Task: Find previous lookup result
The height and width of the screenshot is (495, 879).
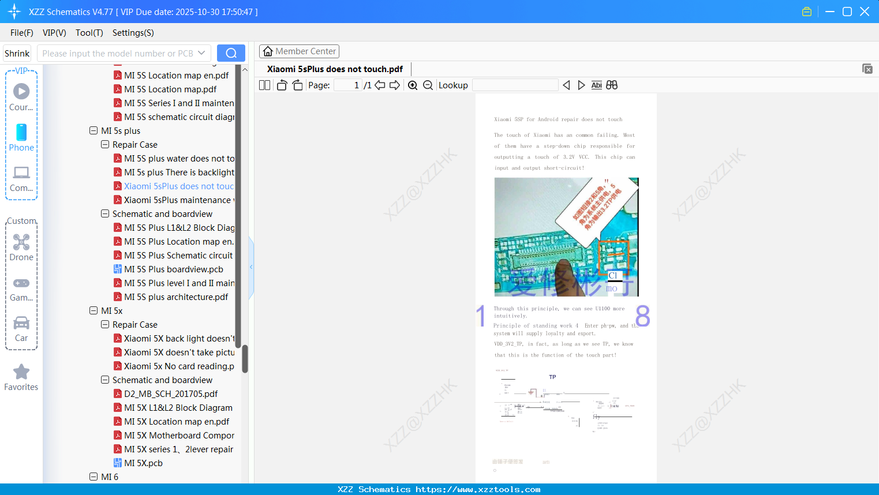Action: tap(566, 85)
